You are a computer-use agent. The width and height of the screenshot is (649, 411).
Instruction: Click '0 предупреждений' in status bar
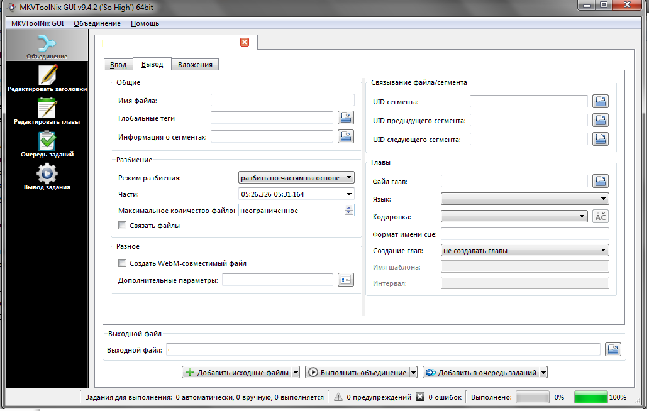[379, 397]
